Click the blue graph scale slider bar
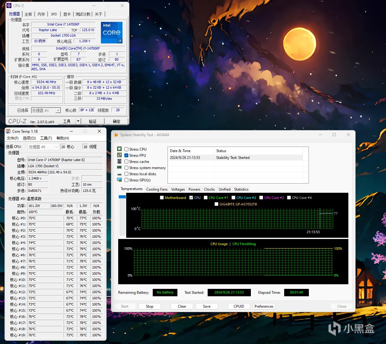Screen dimensions: 386x344 point(122,197)
